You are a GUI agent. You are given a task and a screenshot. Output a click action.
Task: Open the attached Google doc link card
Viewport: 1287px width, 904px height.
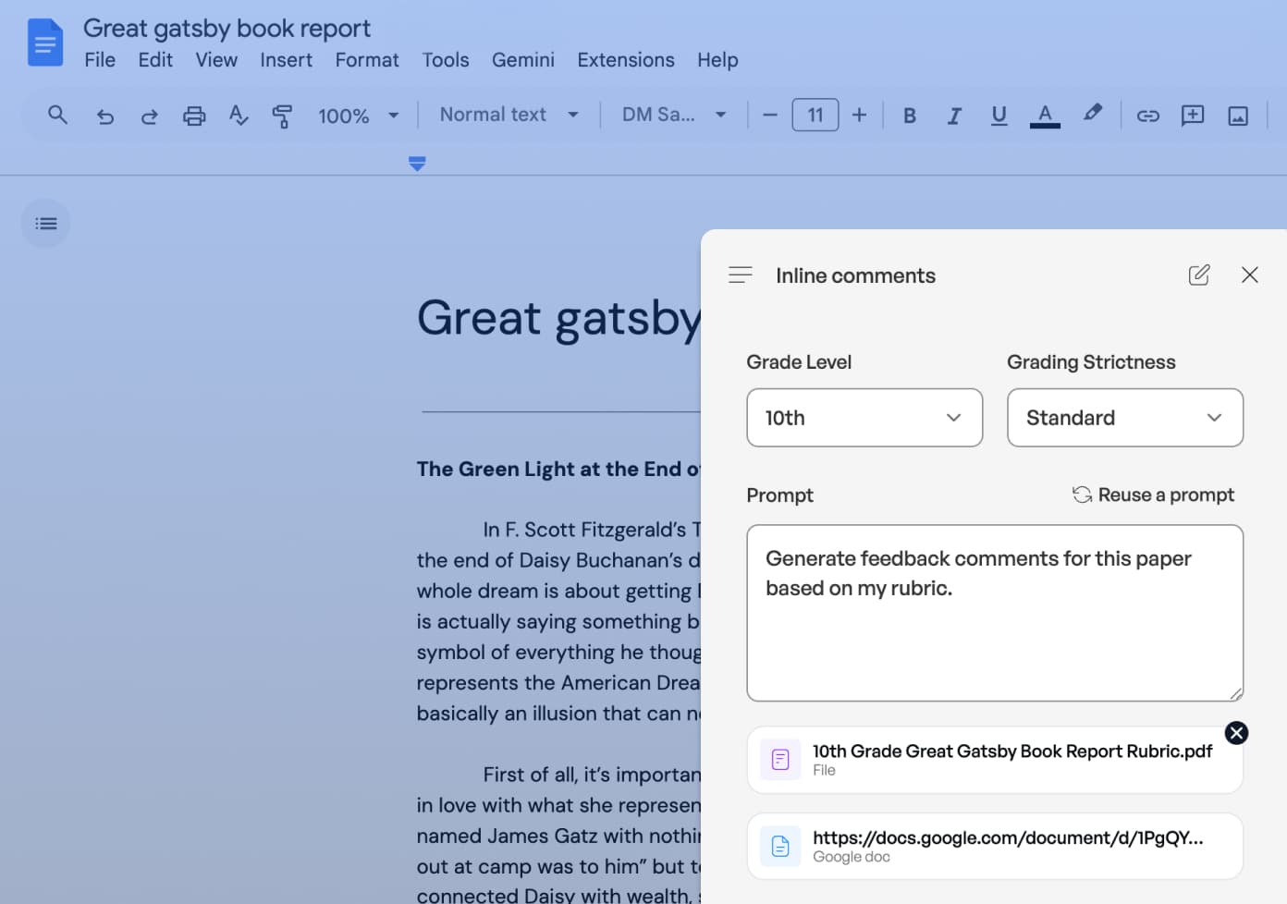tap(995, 846)
